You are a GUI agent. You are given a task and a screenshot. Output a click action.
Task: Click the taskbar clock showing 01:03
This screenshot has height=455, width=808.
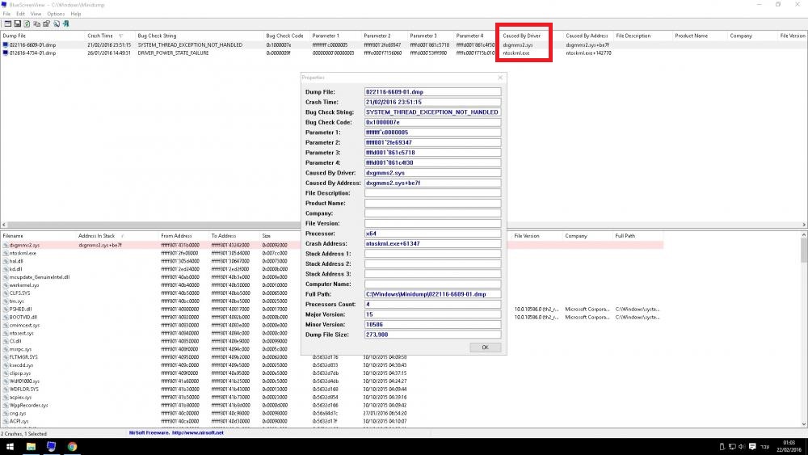(x=789, y=446)
